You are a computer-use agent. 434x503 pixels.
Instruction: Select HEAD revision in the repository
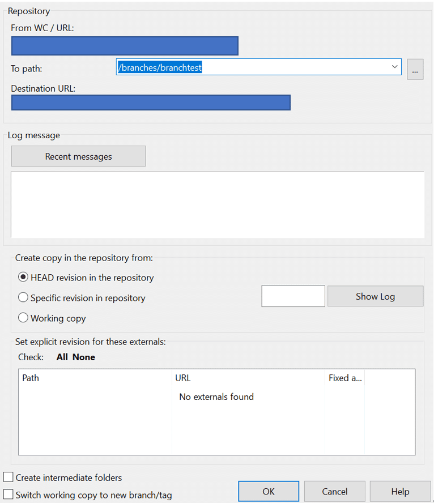[x=23, y=278]
